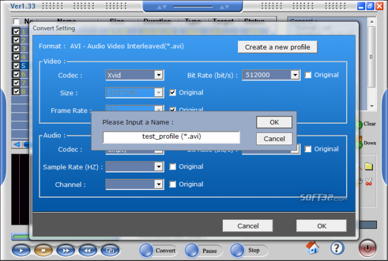388x261 pixels.
Task: Uncheck file row 2 checkbox
Action: (x=16, y=40)
